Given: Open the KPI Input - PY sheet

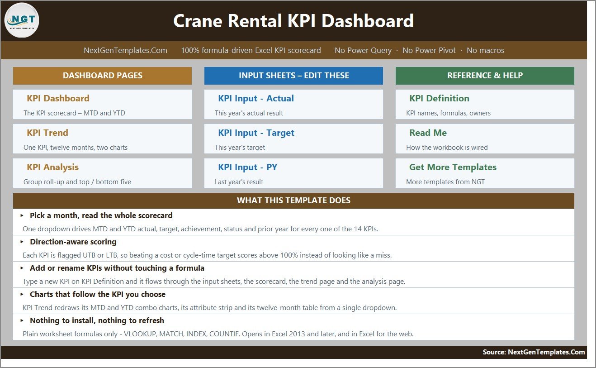Looking at the screenshot, I should pyautogui.click(x=247, y=167).
